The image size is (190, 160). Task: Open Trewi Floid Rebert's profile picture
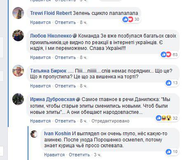pyautogui.click(x=18, y=13)
